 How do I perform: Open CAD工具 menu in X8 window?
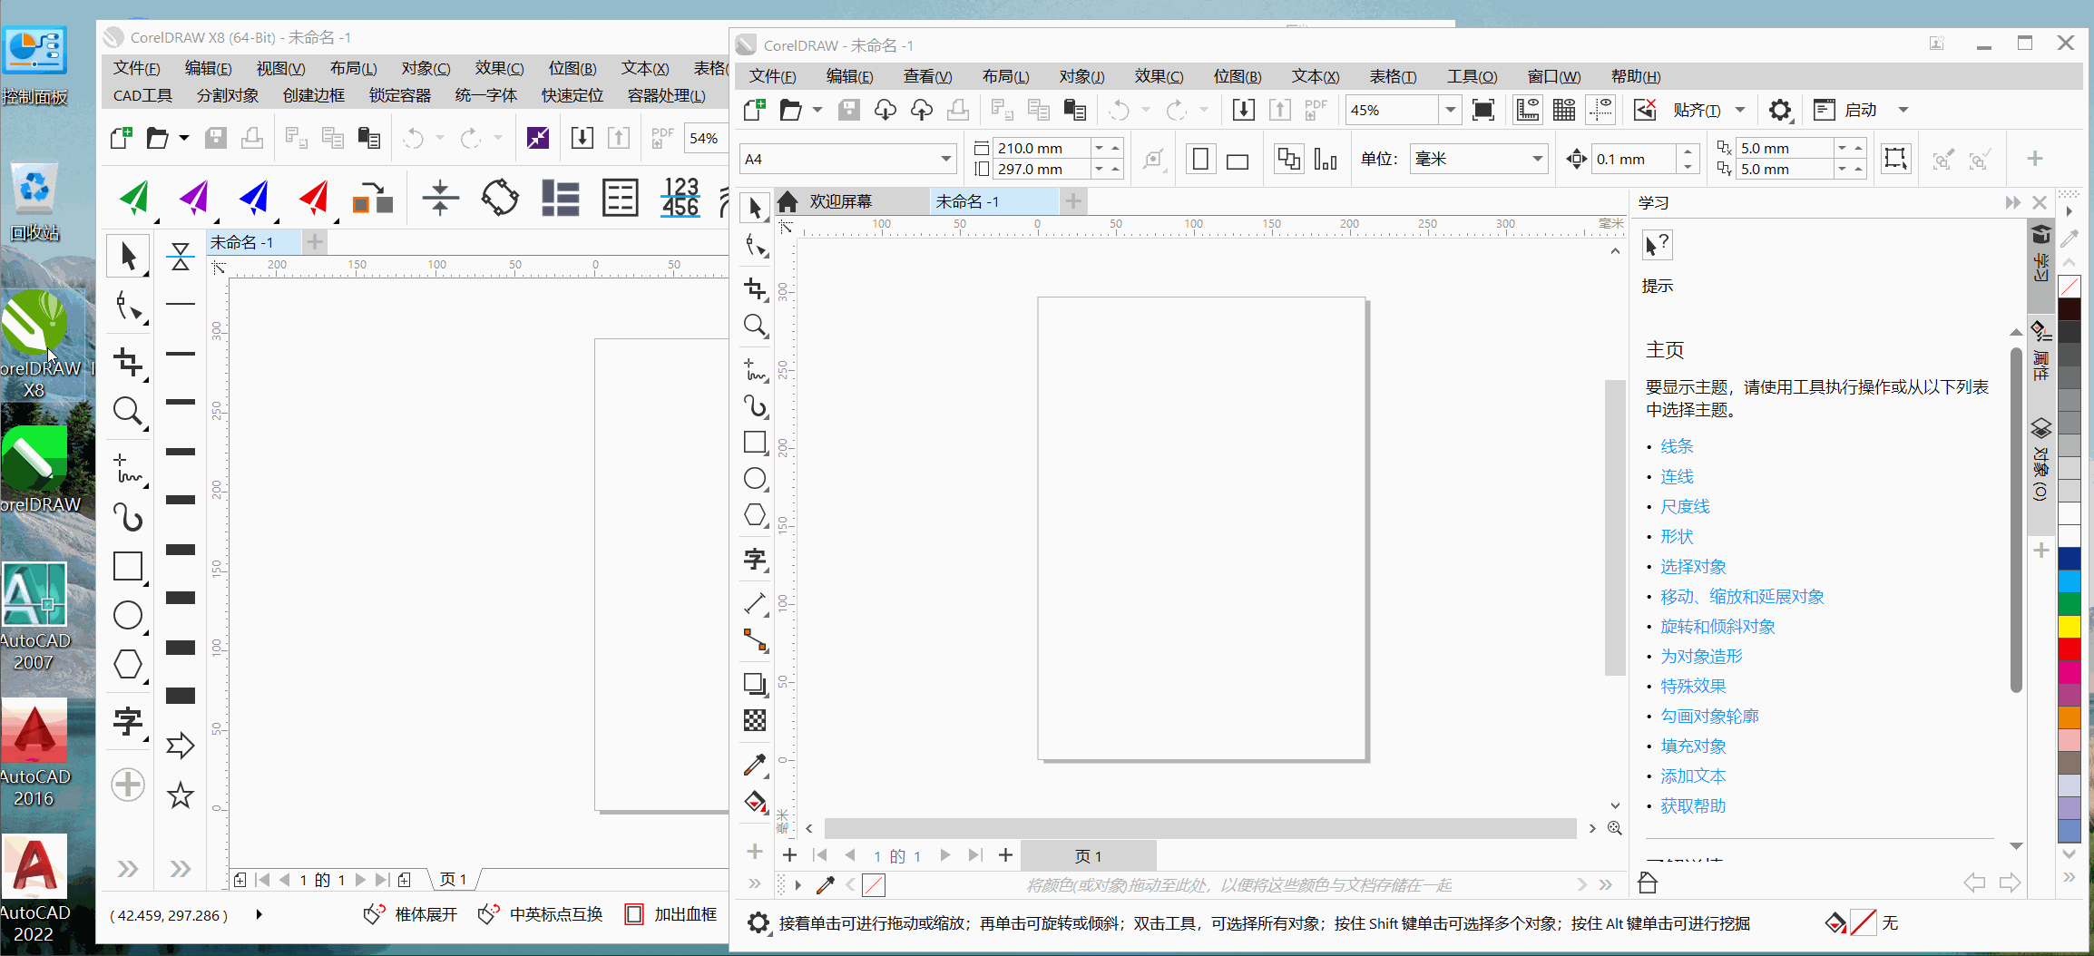coord(142,95)
